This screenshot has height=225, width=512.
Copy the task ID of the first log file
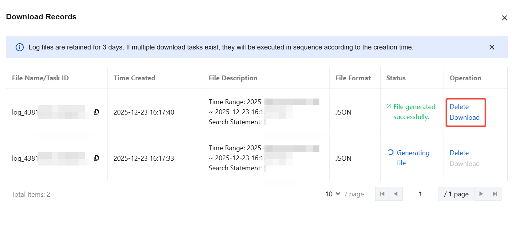(96, 112)
